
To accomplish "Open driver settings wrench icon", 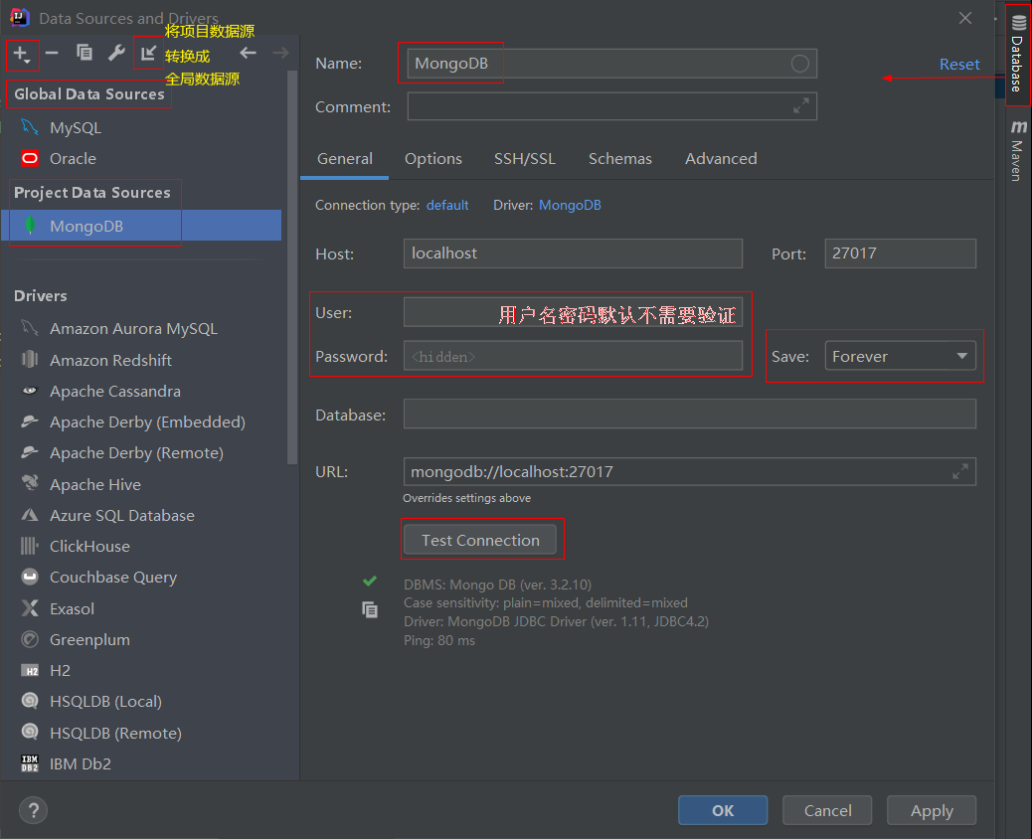I will (116, 53).
